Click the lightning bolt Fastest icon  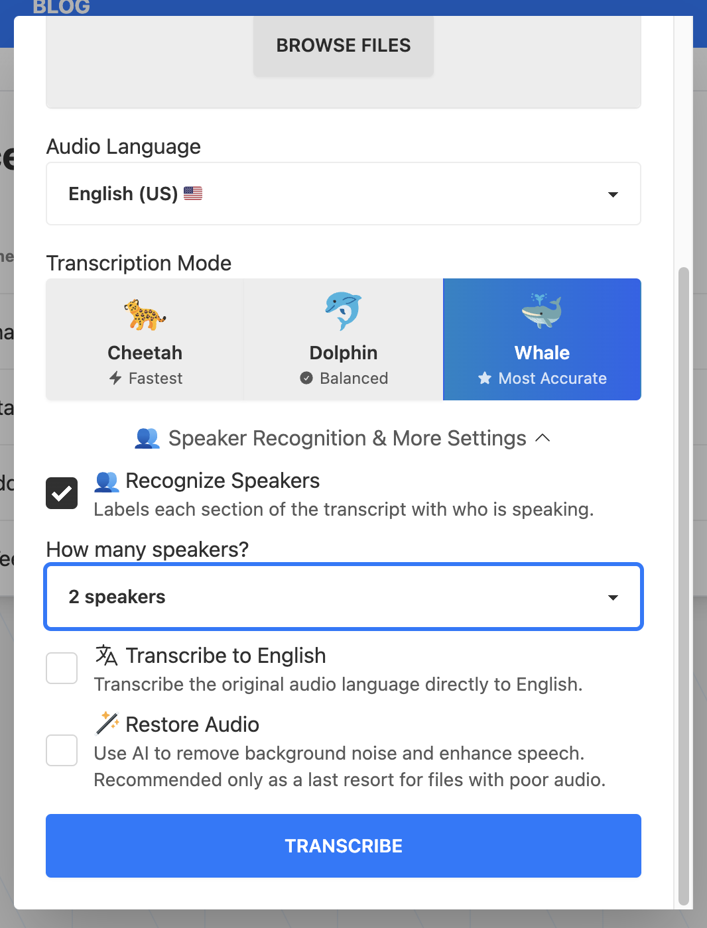(115, 378)
